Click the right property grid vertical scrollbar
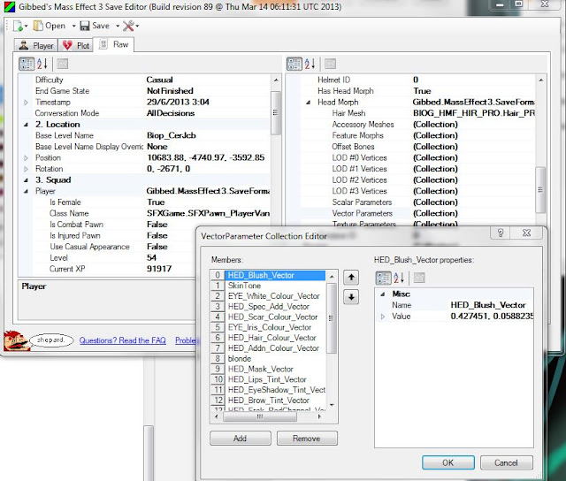 coord(540,189)
